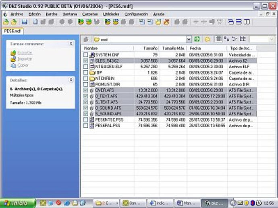Click the root folder icon in the path box
The image size is (278, 208).
tap(97, 39)
